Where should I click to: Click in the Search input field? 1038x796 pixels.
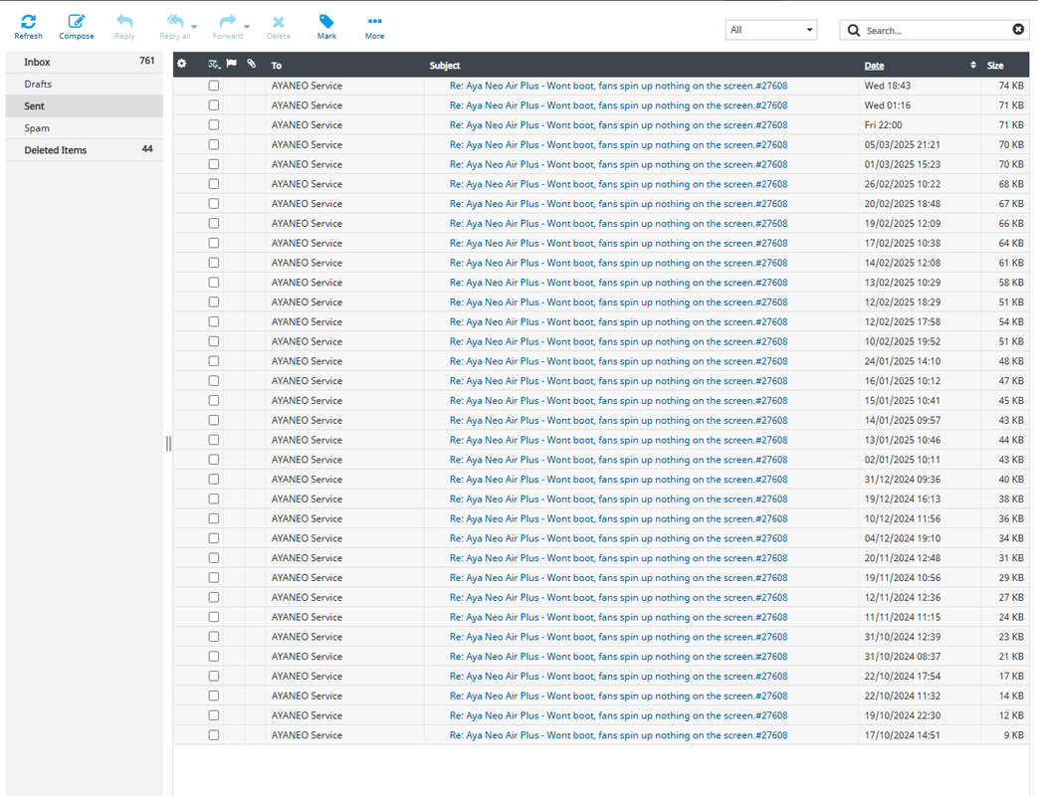[x=936, y=31]
